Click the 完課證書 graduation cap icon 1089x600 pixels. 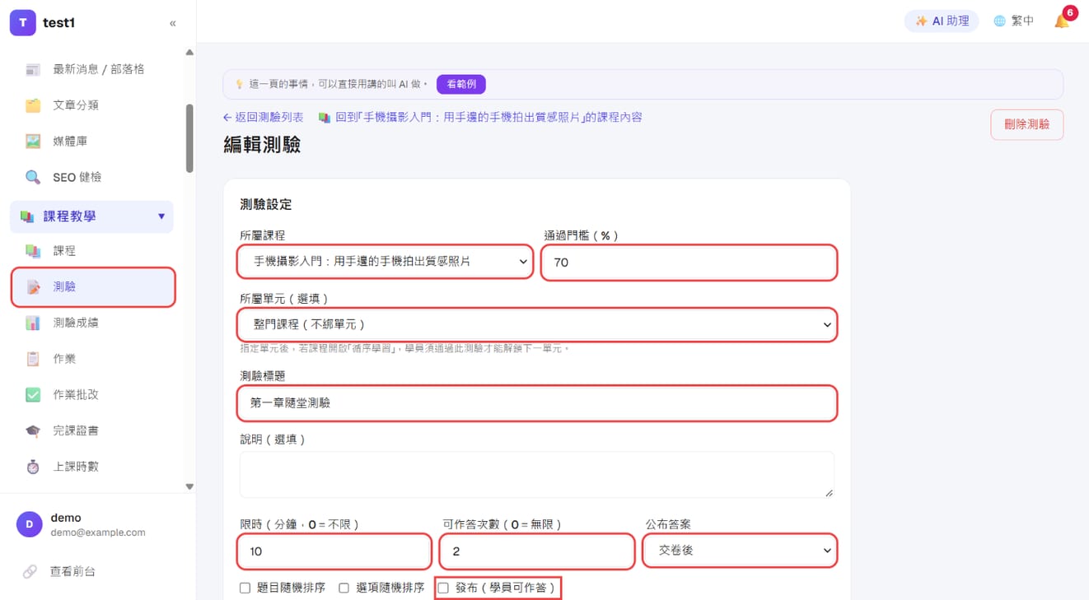tap(33, 430)
